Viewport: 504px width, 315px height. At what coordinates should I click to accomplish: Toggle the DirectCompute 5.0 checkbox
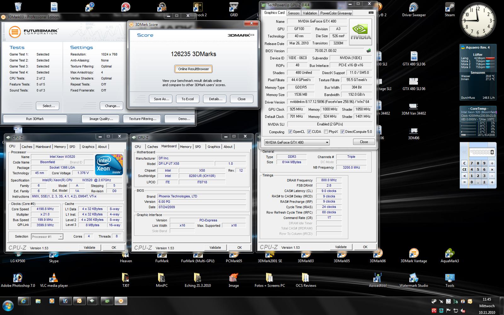pos(342,132)
